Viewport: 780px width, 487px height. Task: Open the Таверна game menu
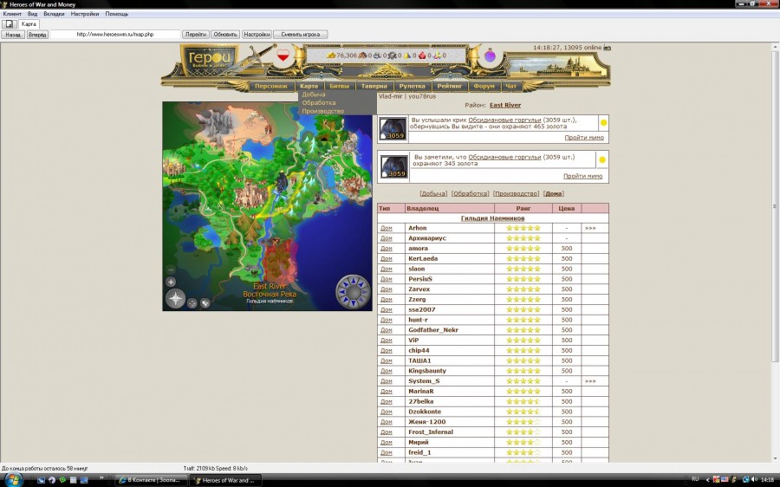click(x=374, y=86)
